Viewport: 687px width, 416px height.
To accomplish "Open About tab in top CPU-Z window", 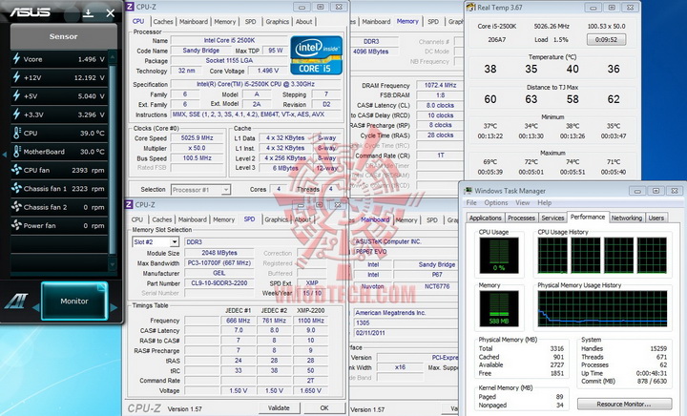I will [304, 21].
